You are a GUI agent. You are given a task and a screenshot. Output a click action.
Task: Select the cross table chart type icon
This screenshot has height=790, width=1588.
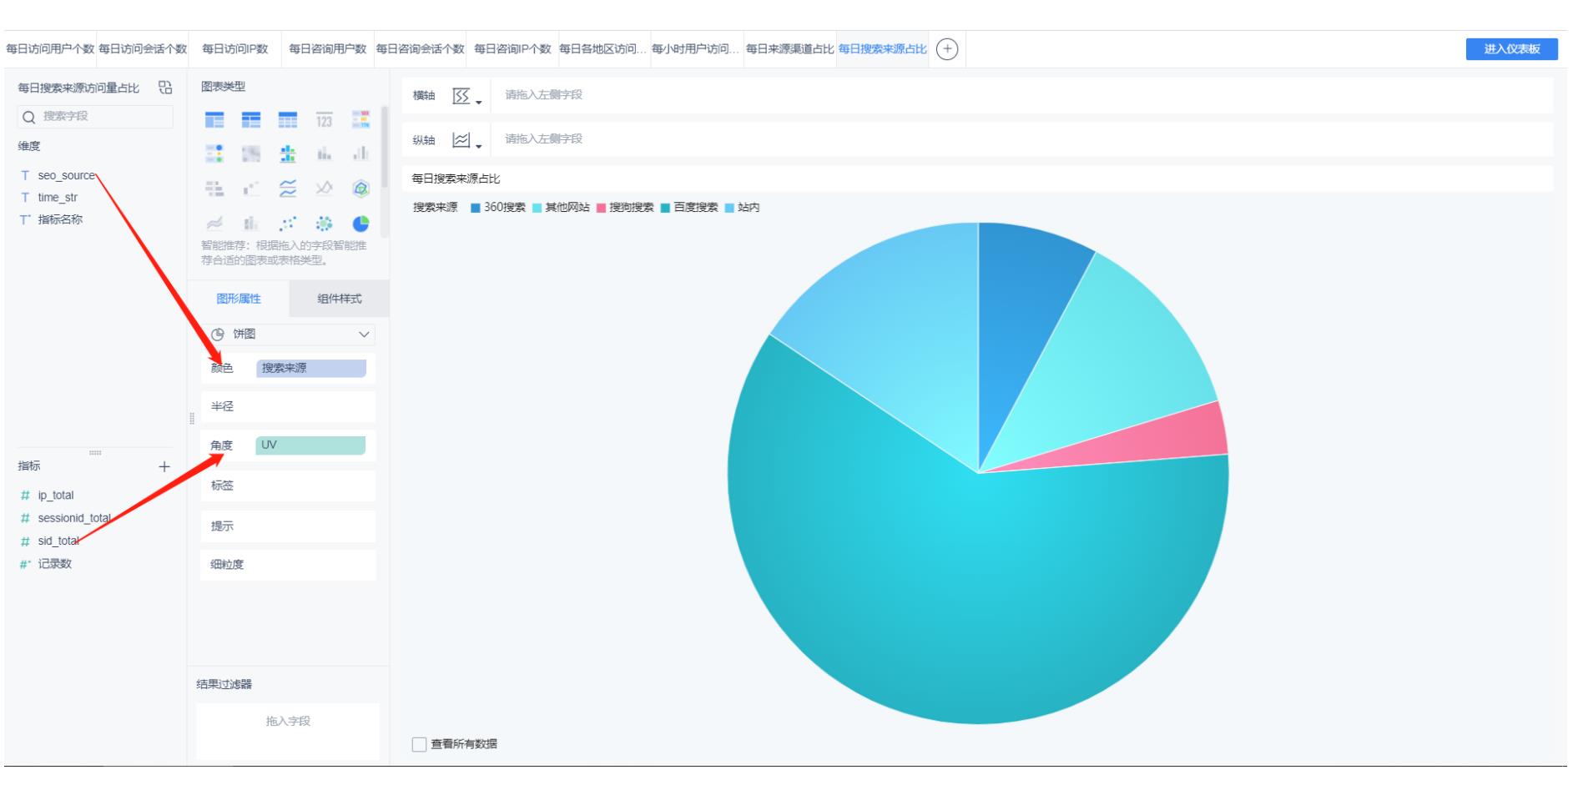point(251,120)
